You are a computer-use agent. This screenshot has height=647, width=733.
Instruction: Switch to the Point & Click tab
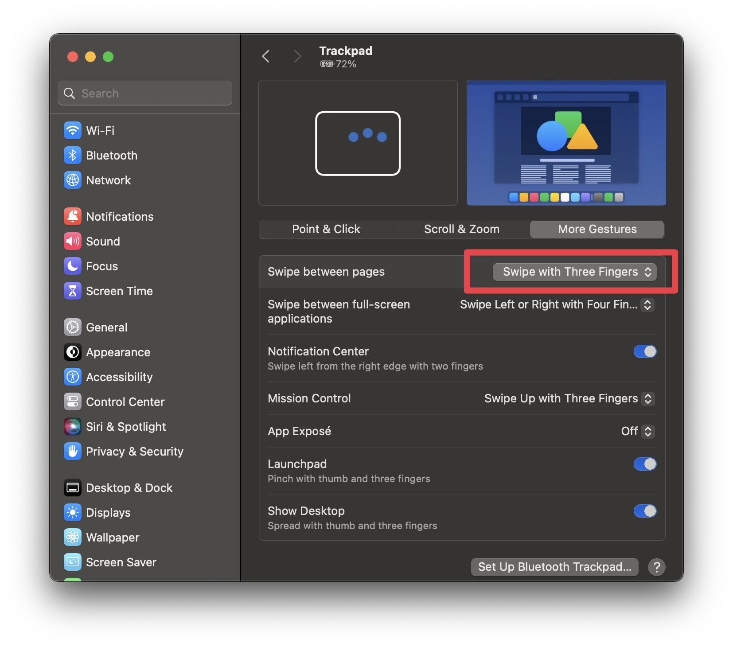pyautogui.click(x=326, y=229)
